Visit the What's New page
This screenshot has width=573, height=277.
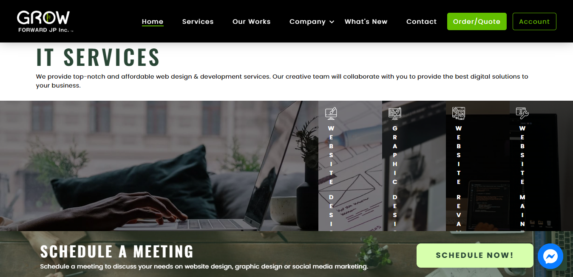pos(366,22)
